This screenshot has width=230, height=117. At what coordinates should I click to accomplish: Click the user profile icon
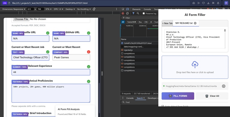(x=218, y=3)
